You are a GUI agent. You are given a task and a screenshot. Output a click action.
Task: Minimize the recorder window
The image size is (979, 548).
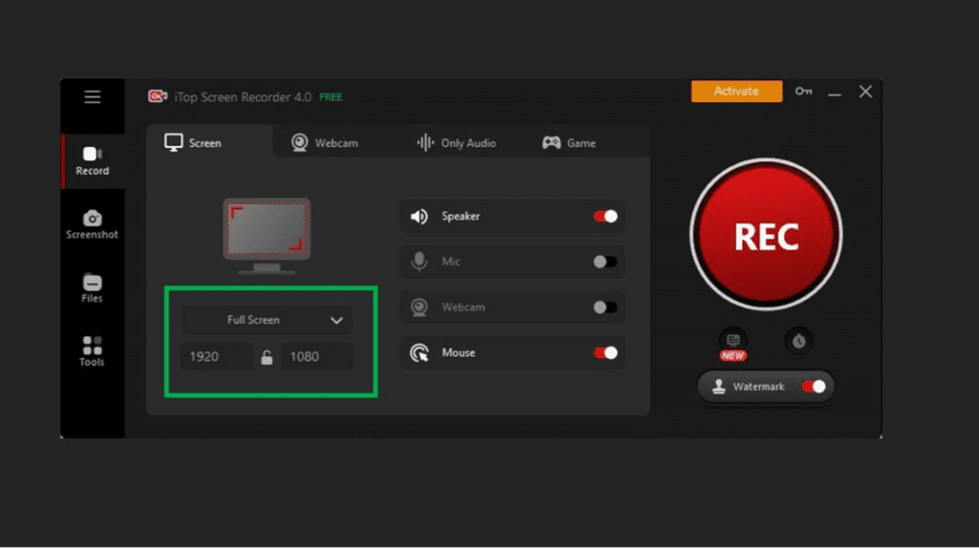pos(835,94)
